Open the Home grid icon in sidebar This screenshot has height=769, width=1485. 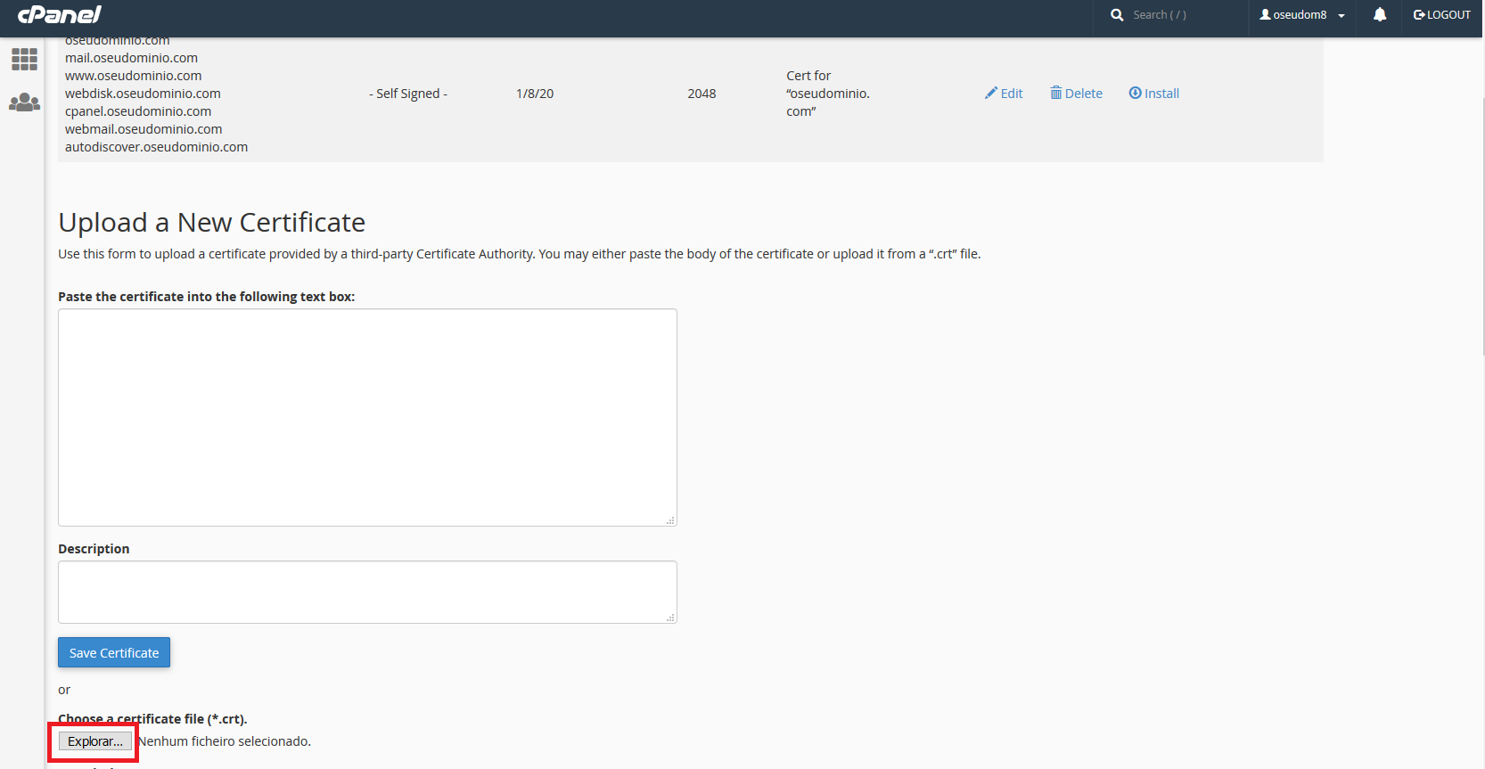[24, 60]
